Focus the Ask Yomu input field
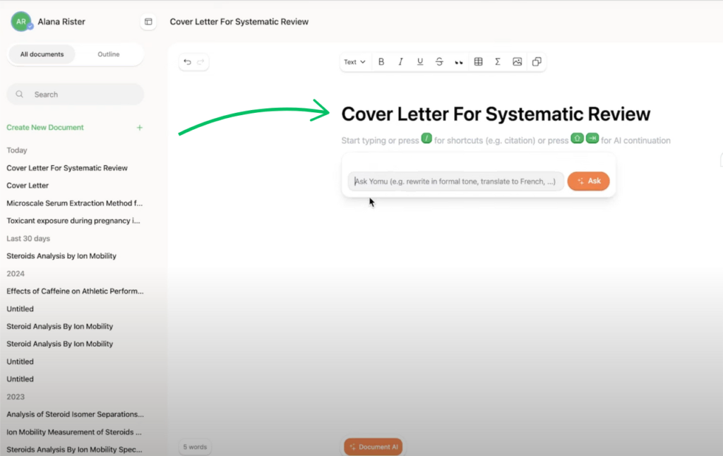Viewport: 723px width, 456px height. point(455,181)
